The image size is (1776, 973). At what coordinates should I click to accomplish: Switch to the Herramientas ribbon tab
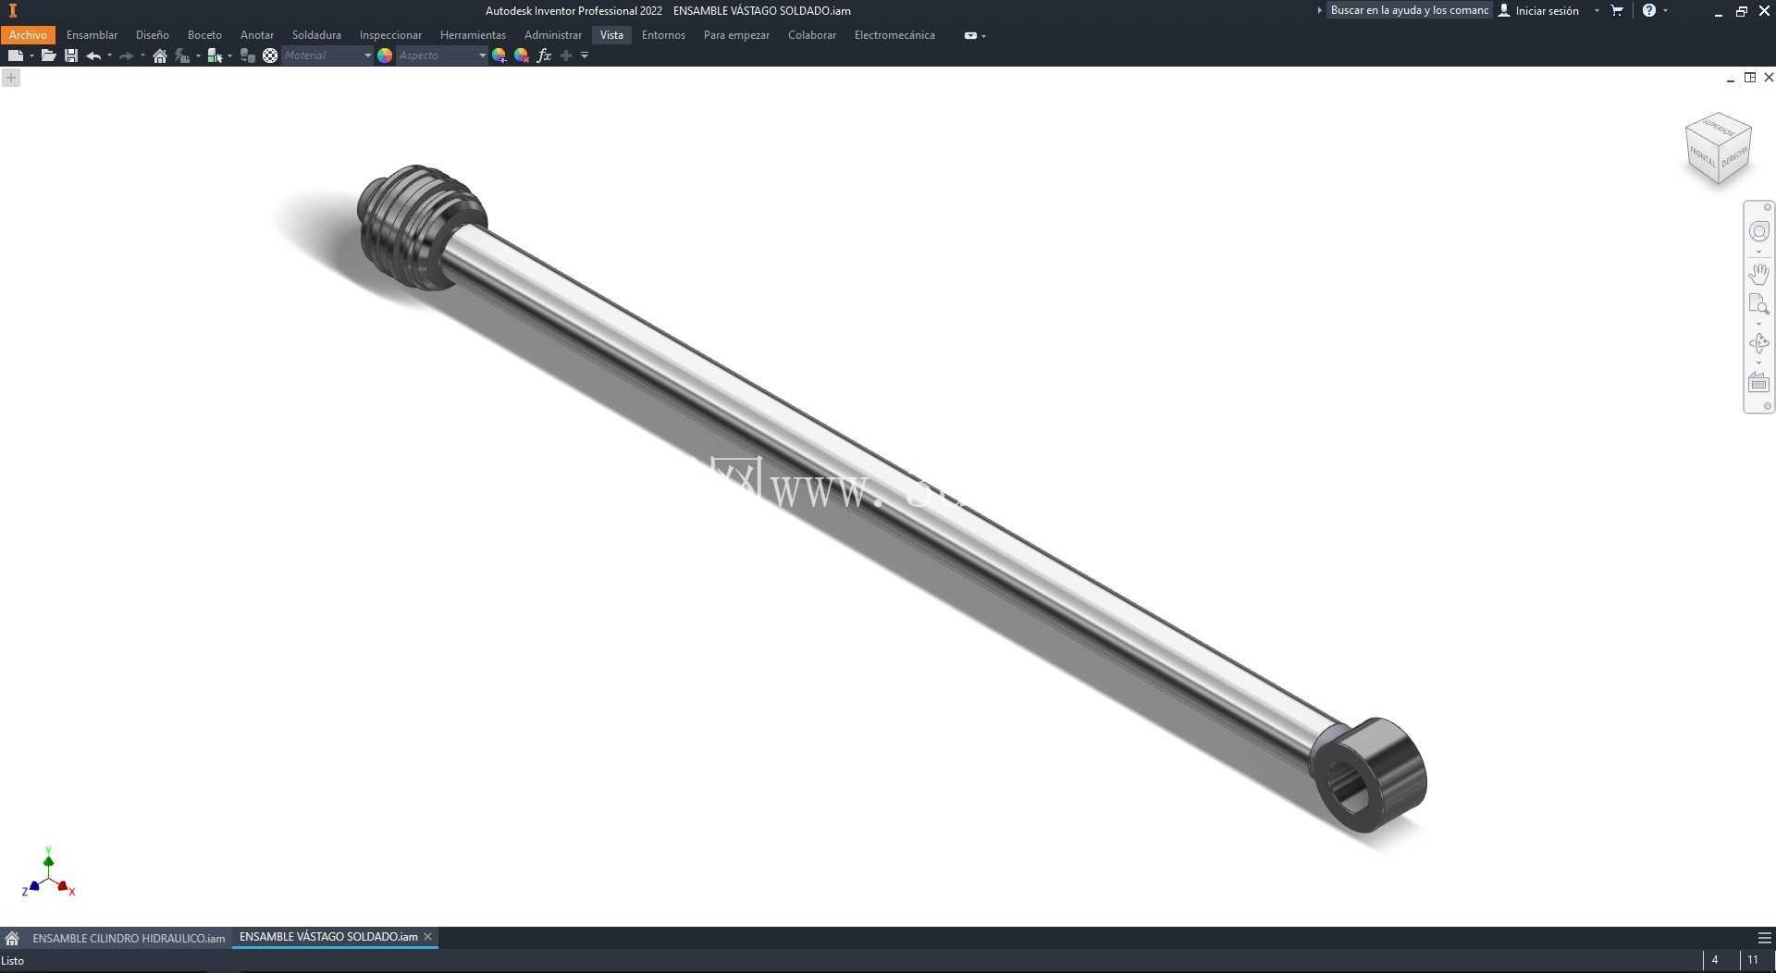tap(473, 35)
